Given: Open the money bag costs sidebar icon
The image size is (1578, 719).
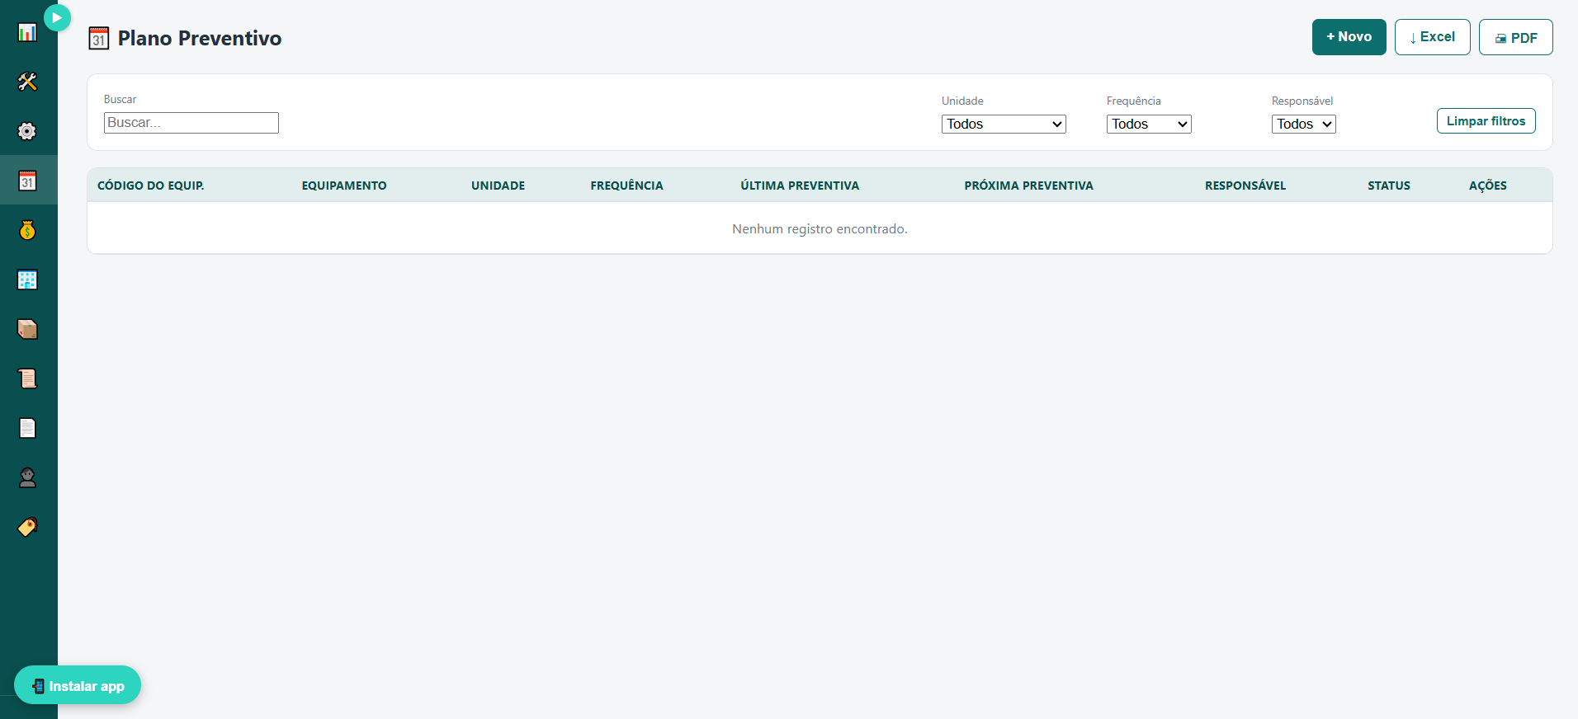Looking at the screenshot, I should point(27,230).
